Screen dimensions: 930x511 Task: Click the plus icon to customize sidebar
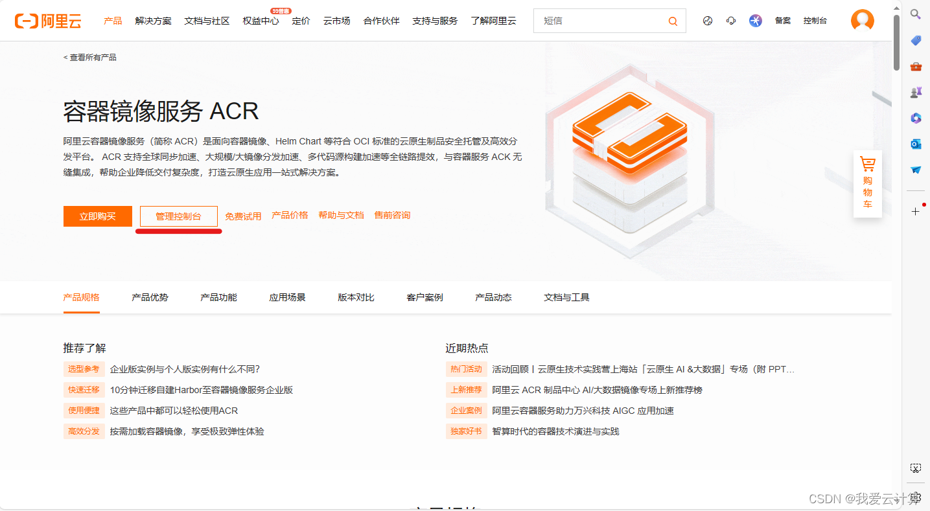click(915, 211)
